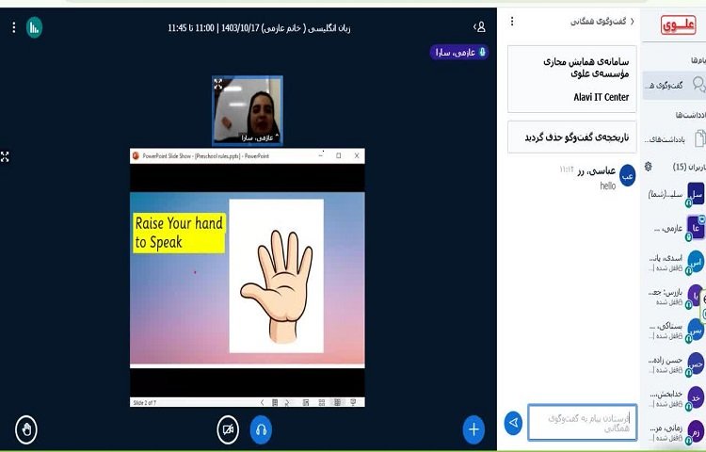Screen dimensions: 706x452
Task: Click the public chat message input field
Action: click(x=582, y=423)
